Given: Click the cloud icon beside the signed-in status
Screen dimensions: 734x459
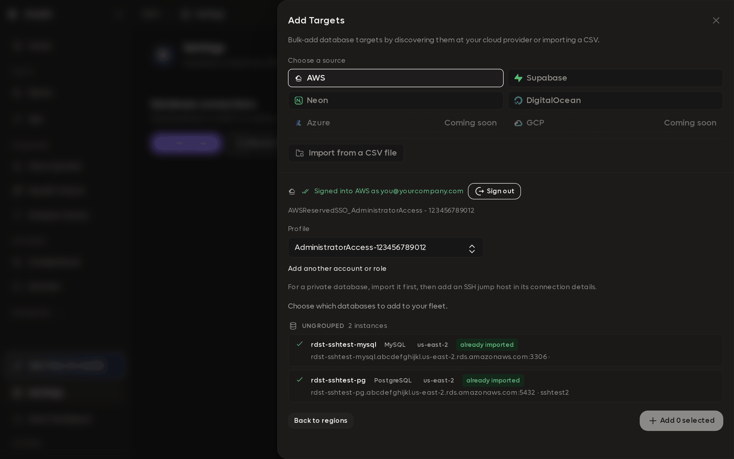Looking at the screenshot, I should (x=292, y=191).
